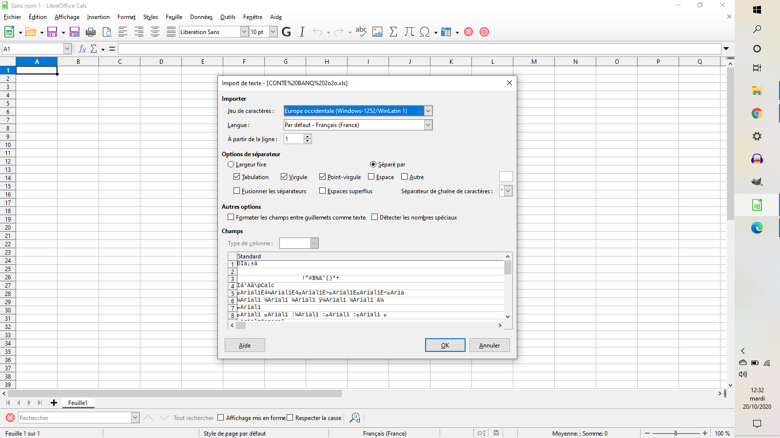The image size is (780, 438).
Task: Check the Autre separator checkbox
Action: pos(405,177)
